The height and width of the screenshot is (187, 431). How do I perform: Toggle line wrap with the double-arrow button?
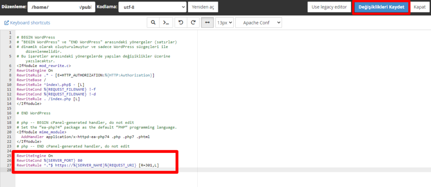pos(207,23)
